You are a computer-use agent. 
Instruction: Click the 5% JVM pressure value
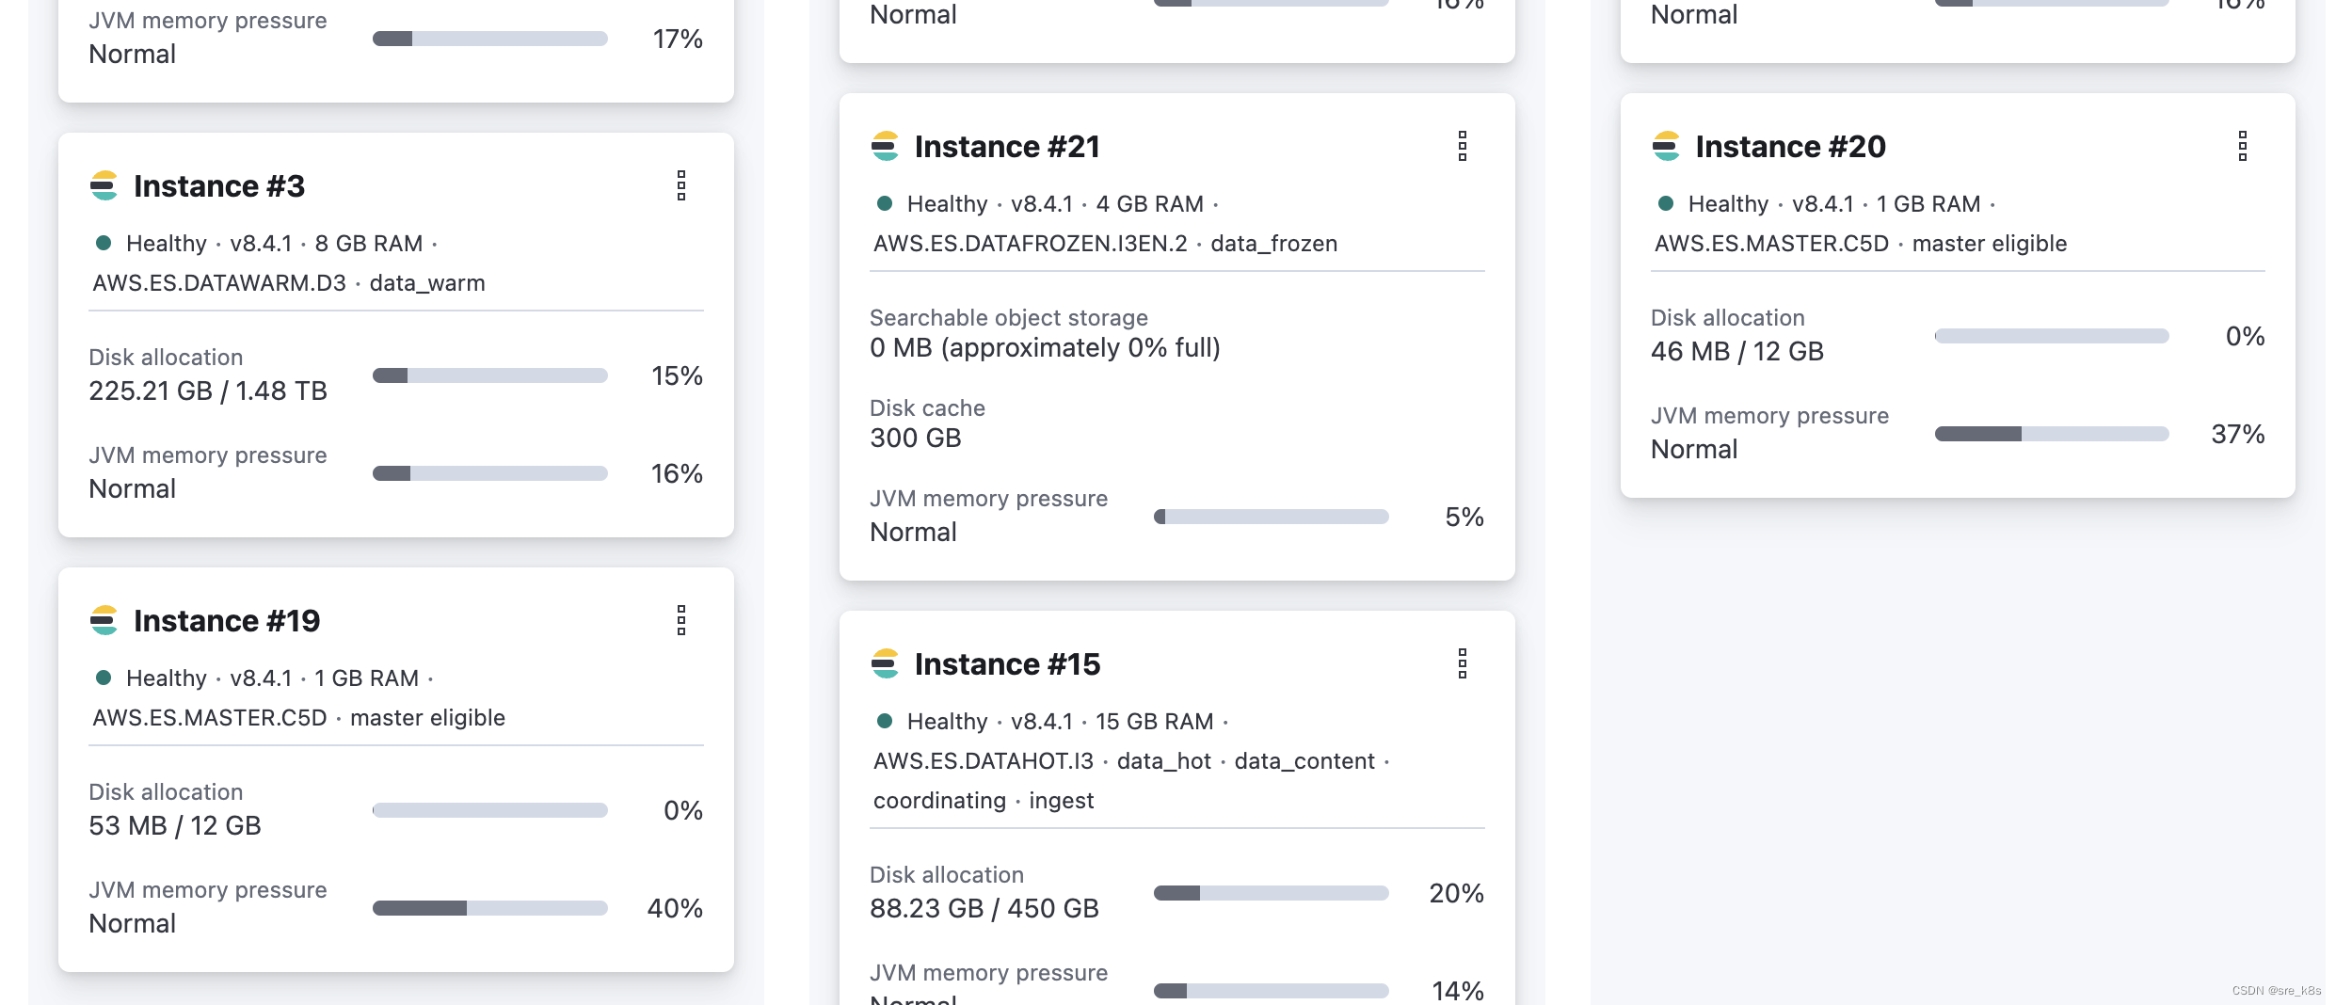[x=1464, y=518]
